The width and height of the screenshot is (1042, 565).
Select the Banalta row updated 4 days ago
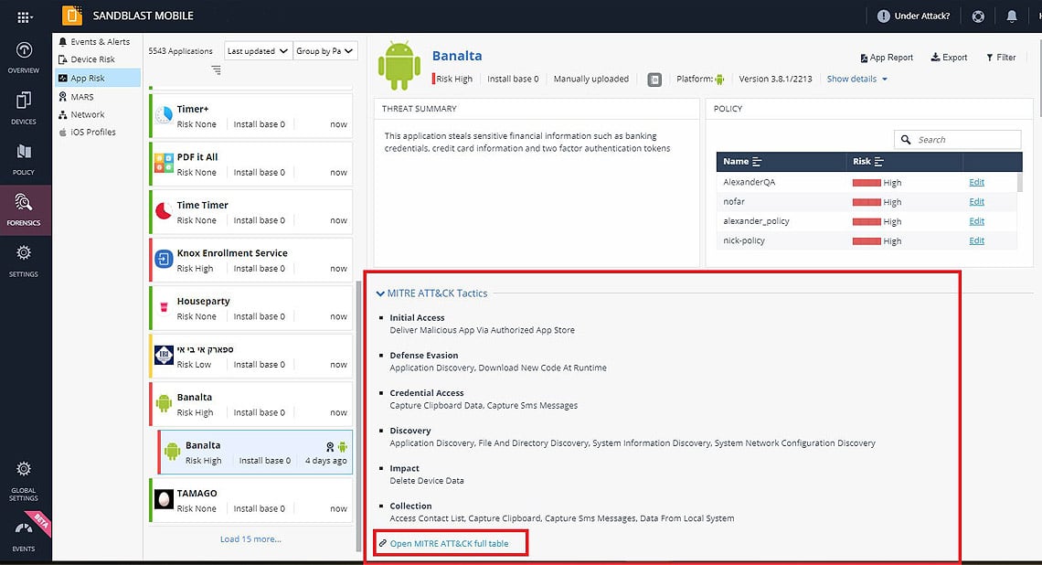[x=256, y=452]
